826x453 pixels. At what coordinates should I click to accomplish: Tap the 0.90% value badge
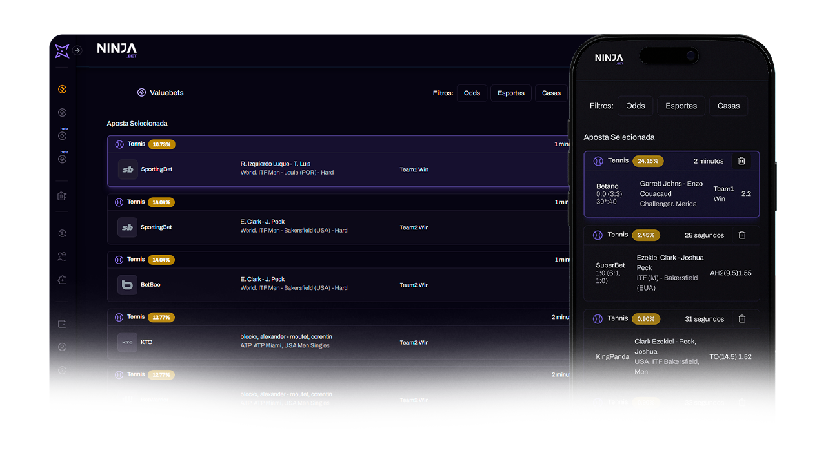646,318
